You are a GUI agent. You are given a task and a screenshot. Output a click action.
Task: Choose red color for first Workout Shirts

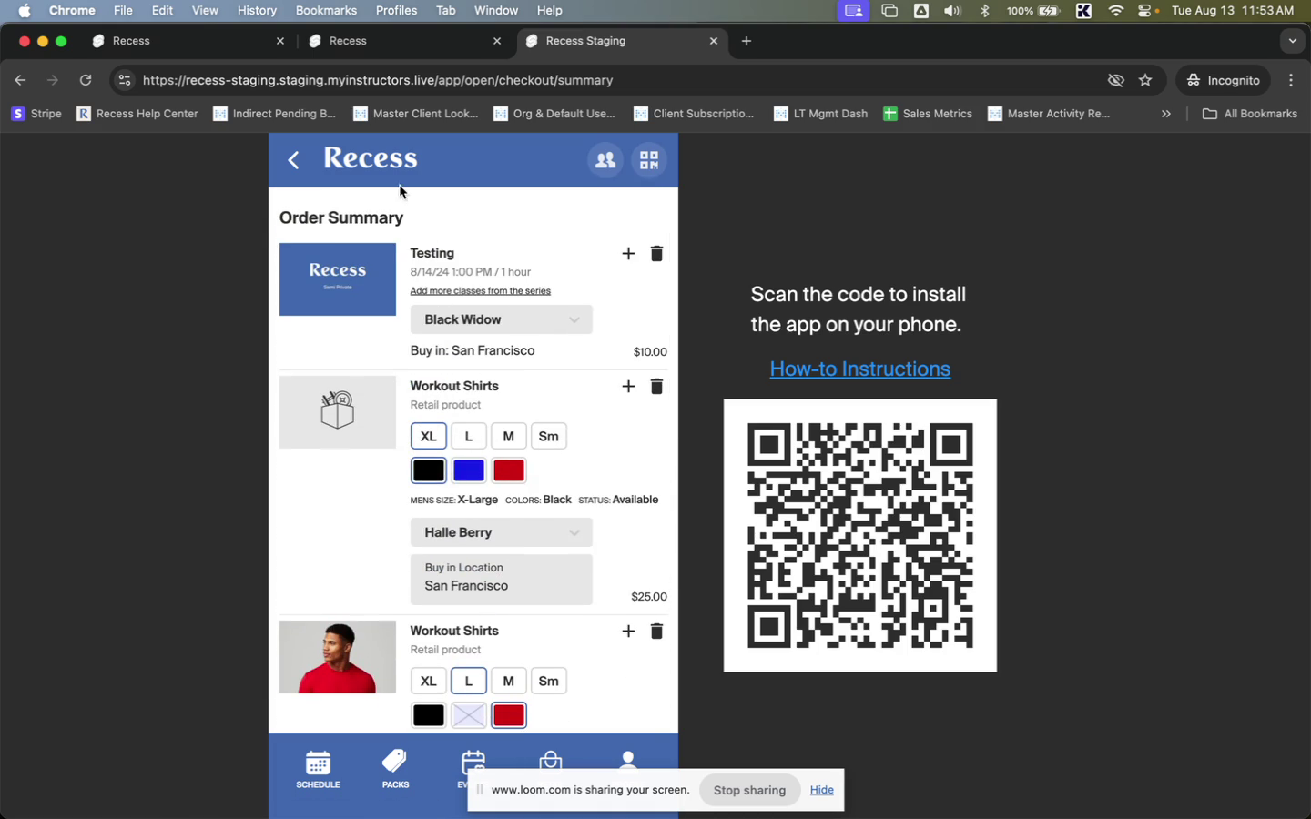point(509,470)
